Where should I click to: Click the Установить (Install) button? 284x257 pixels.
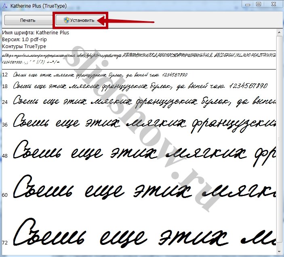81,20
